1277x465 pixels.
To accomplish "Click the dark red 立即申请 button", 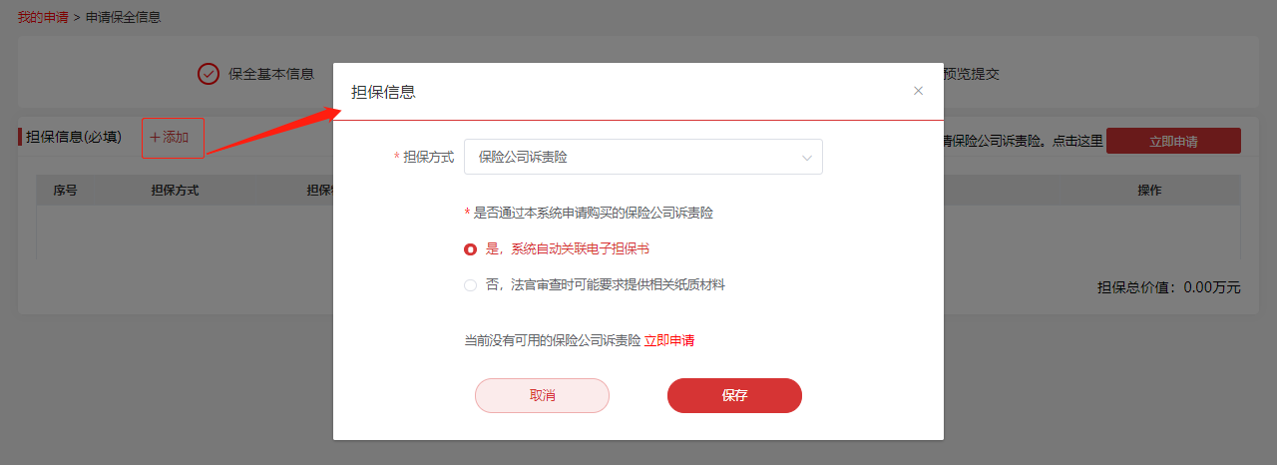I will point(1173,141).
